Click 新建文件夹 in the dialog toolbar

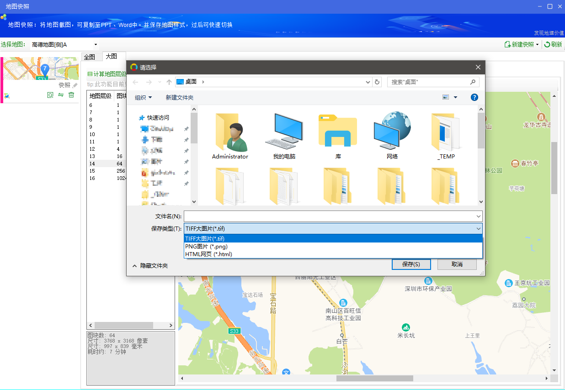click(x=180, y=97)
